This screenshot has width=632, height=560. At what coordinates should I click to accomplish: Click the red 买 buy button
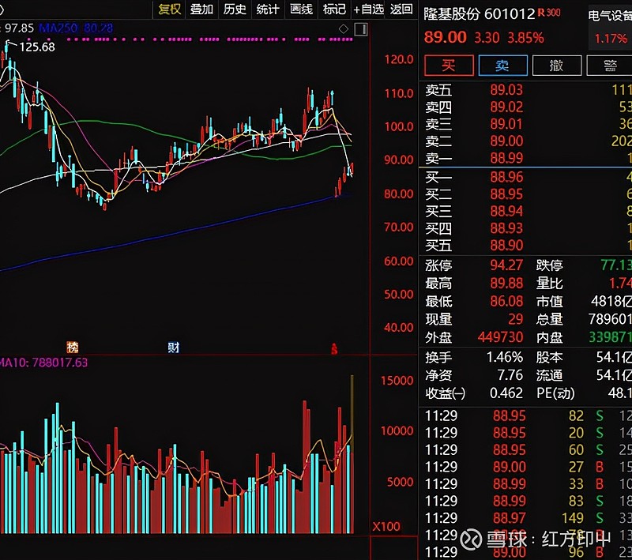(x=449, y=66)
